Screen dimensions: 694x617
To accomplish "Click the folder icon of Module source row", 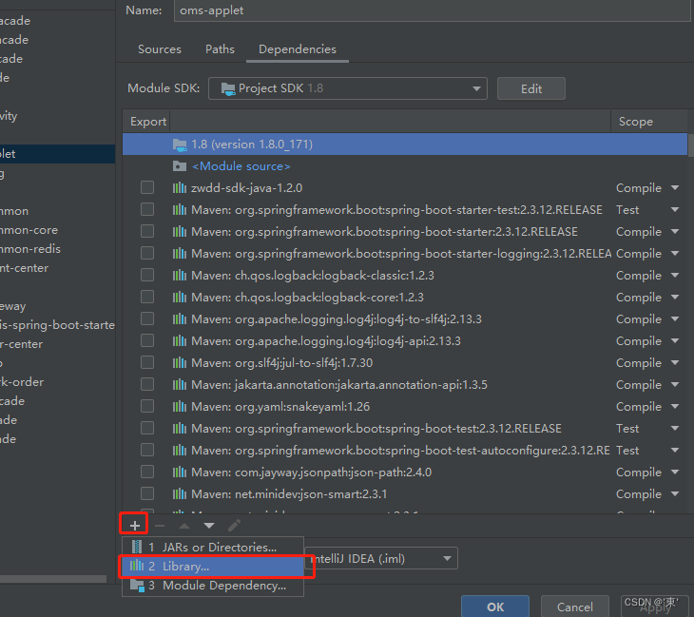I will coord(180,166).
